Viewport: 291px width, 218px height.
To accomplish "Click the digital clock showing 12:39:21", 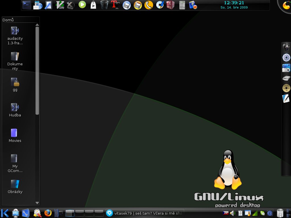I will tap(234, 3).
